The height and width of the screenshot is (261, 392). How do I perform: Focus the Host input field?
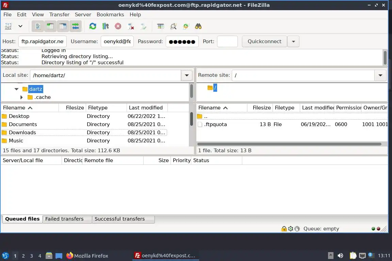43,41
